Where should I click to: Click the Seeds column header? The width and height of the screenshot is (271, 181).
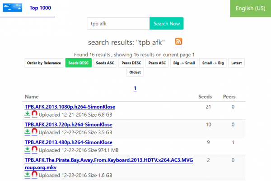pyautogui.click(x=205, y=97)
